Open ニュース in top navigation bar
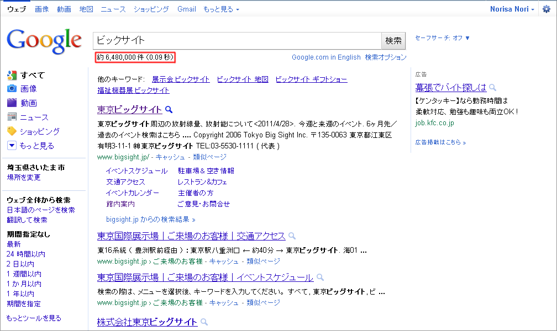 tap(113, 9)
